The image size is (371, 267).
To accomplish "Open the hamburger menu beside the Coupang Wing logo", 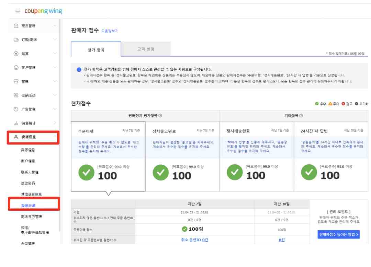I will [x=18, y=11].
